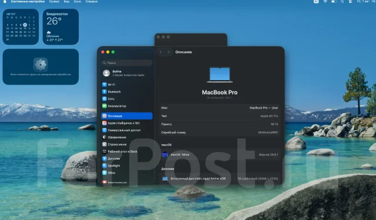The height and width of the screenshot is (220, 376).
Task: Go forward with the right chevron
Action: 169,52
